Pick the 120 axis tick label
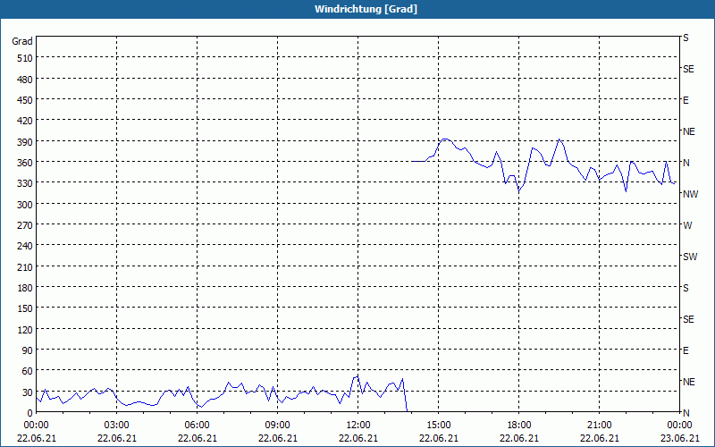This screenshot has height=447, width=715. tap(25, 330)
